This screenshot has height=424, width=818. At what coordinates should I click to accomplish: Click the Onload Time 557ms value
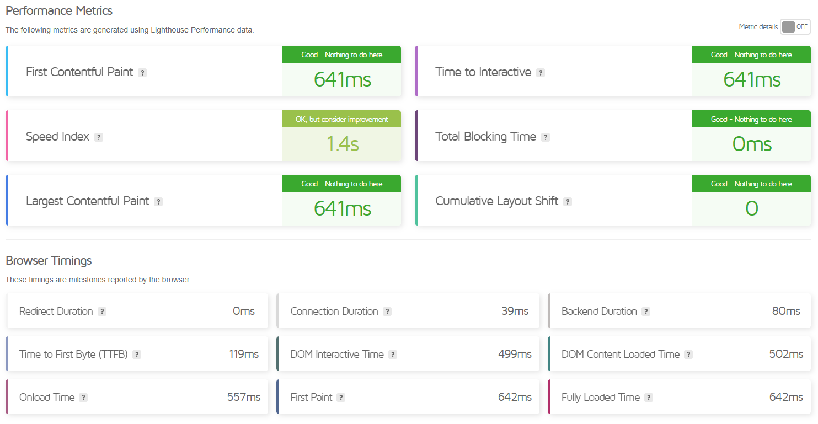coord(244,398)
